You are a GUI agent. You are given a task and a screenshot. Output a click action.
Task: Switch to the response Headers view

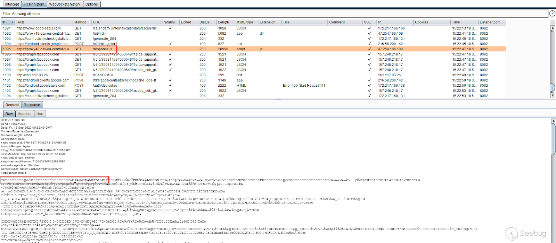(x=24, y=114)
